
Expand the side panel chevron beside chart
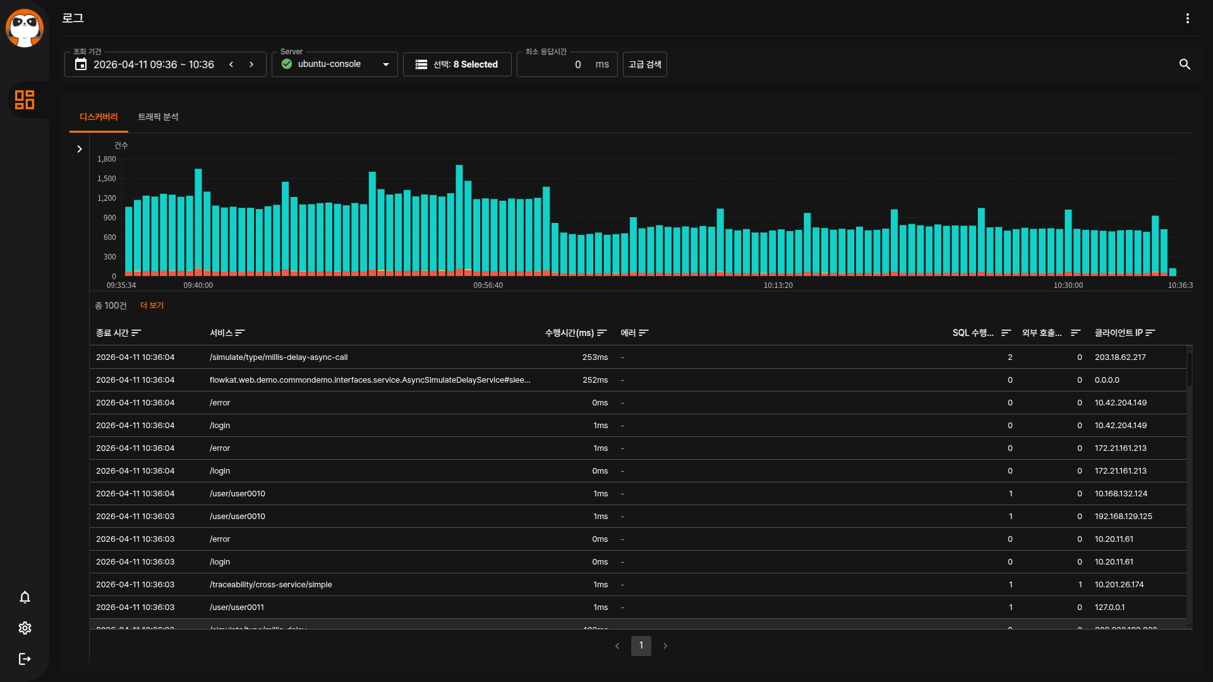click(x=80, y=149)
